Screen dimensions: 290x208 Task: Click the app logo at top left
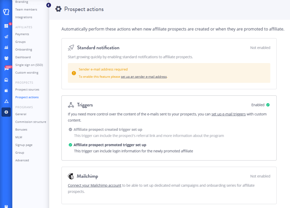tap(6, 12)
